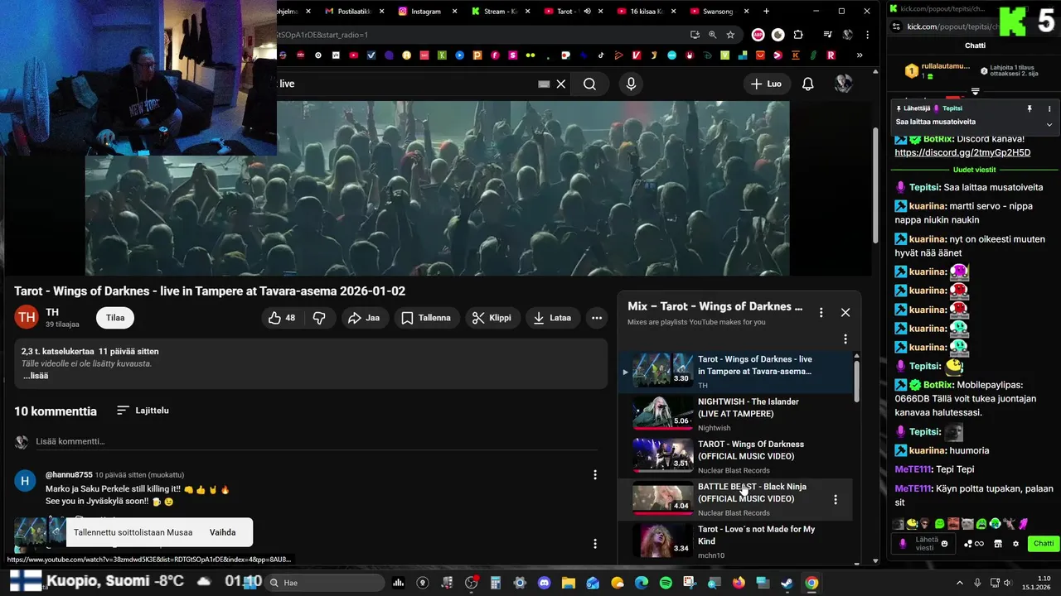
Task: Switch to the Swansong tab
Action: [718, 12]
